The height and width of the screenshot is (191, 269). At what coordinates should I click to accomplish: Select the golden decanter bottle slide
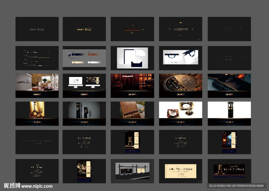pos(37,110)
